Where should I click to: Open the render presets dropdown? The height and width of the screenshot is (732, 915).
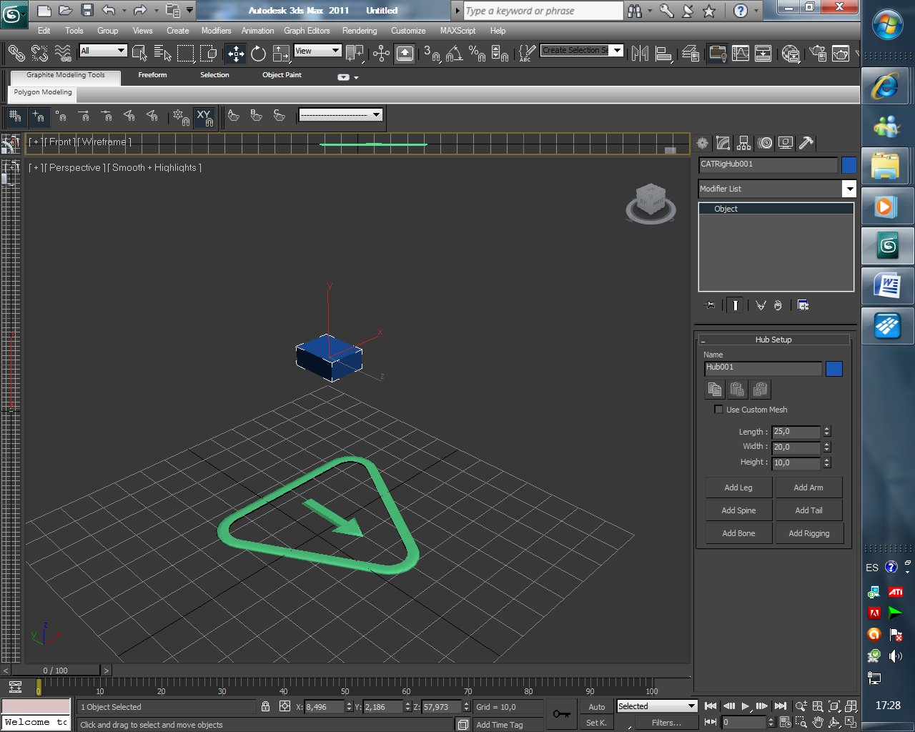pos(340,115)
